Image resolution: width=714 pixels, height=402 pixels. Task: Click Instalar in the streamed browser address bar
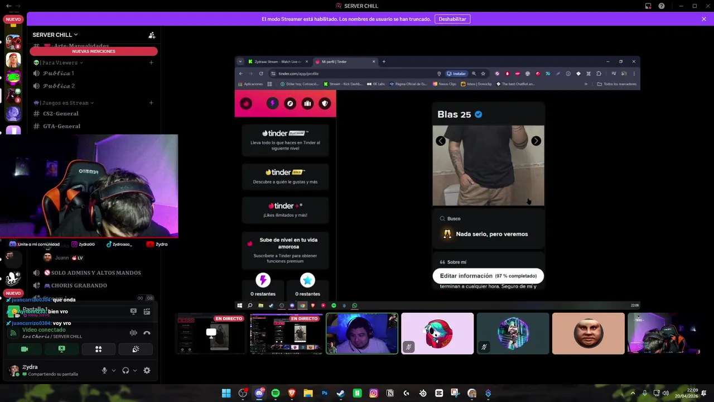pos(456,74)
